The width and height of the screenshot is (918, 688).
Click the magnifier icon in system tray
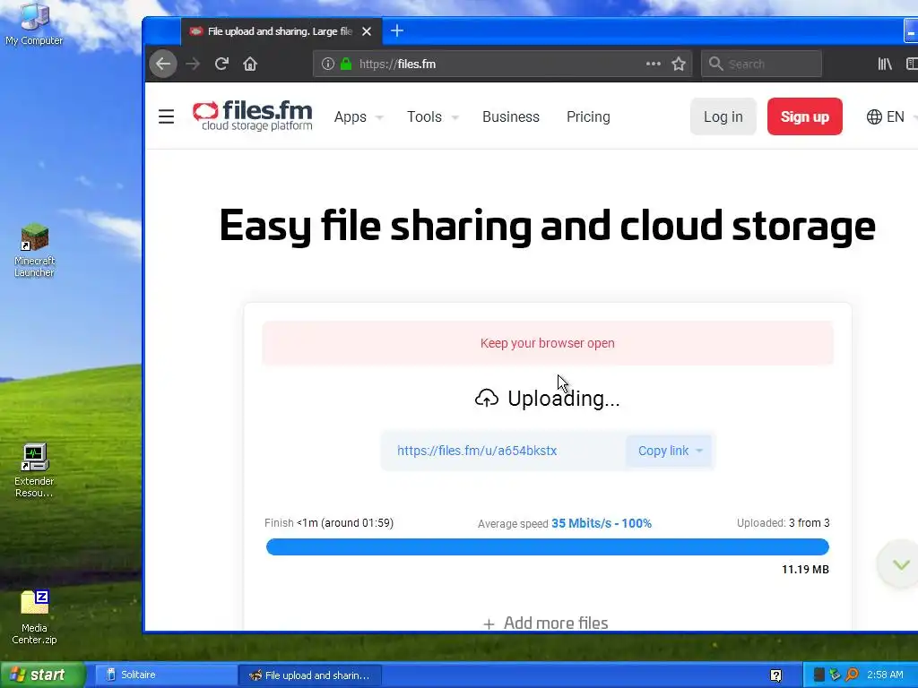852,675
